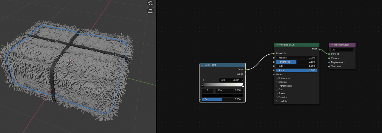The height and width of the screenshot is (133, 382).
Task: Click the Pos value field
Action: point(229,91)
